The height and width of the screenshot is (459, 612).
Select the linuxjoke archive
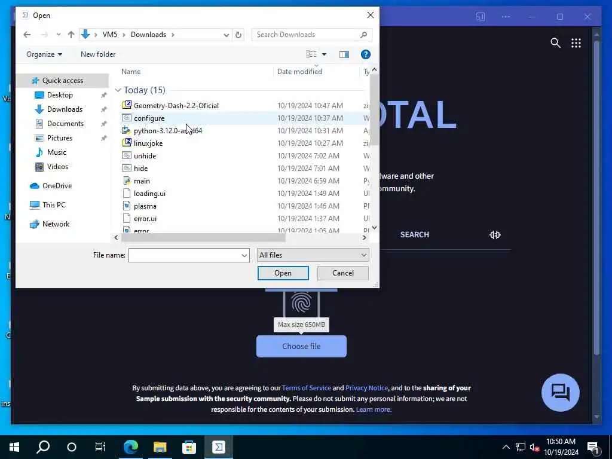[x=148, y=143]
